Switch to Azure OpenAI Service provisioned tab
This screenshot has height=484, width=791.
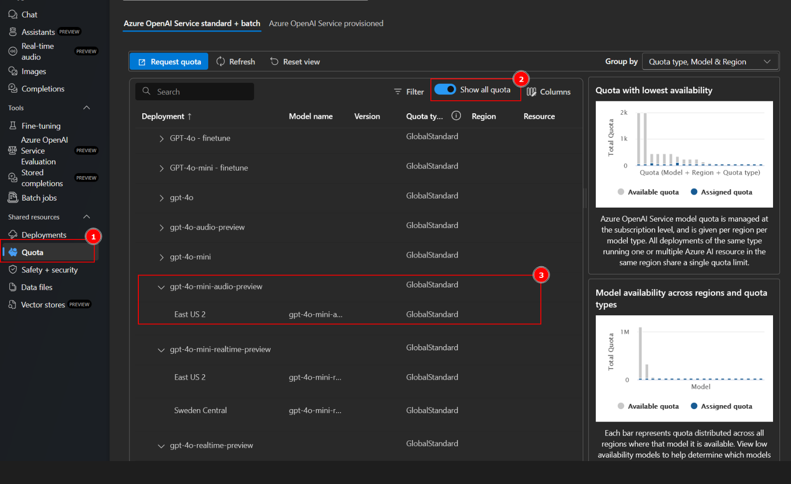pyautogui.click(x=326, y=23)
